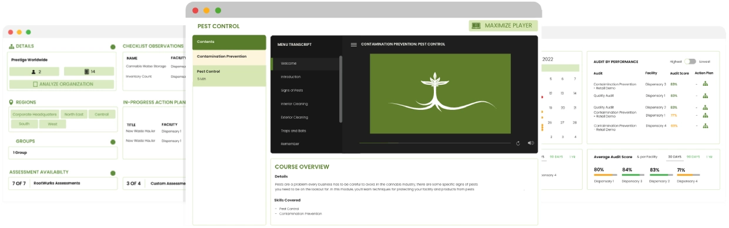Select the Central region chip
This screenshot has height=228, width=729.
(102, 114)
